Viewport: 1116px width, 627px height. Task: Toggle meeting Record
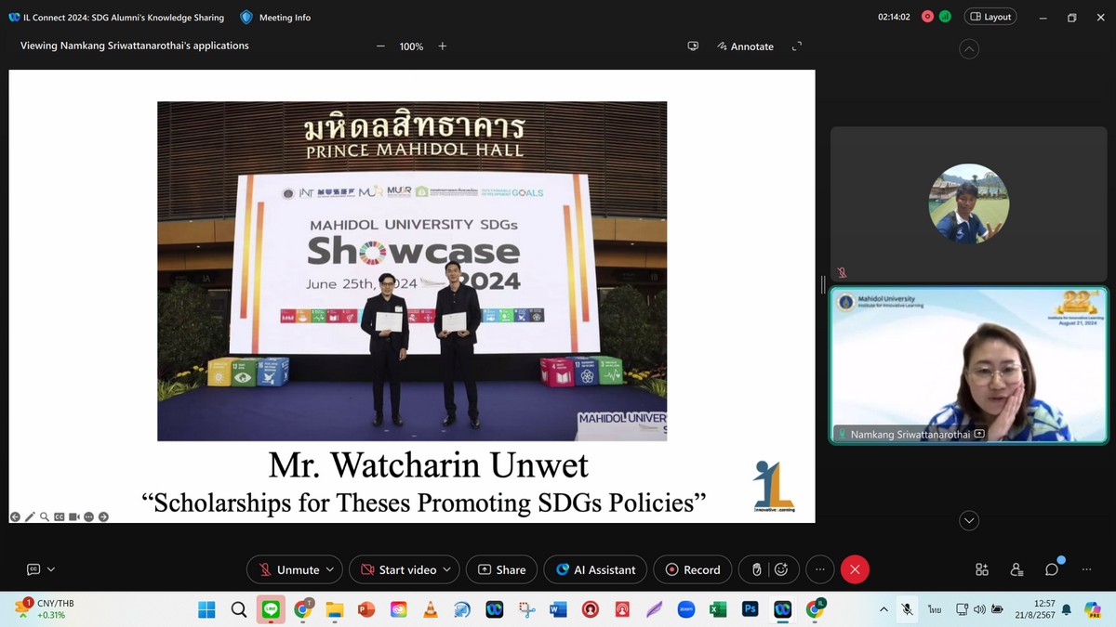(693, 569)
